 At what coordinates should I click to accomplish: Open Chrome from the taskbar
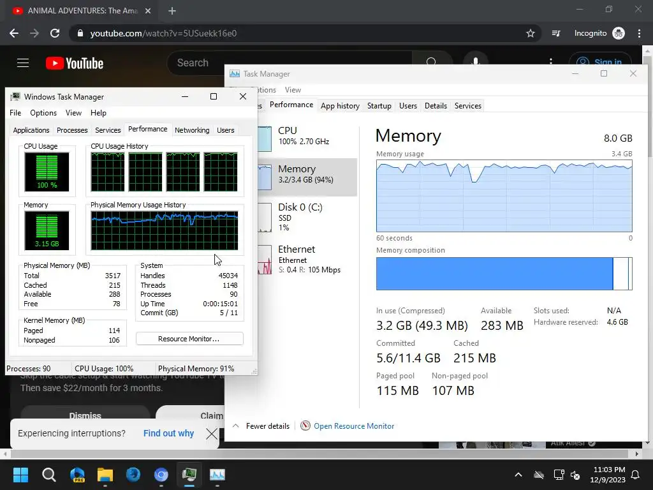[x=161, y=475]
